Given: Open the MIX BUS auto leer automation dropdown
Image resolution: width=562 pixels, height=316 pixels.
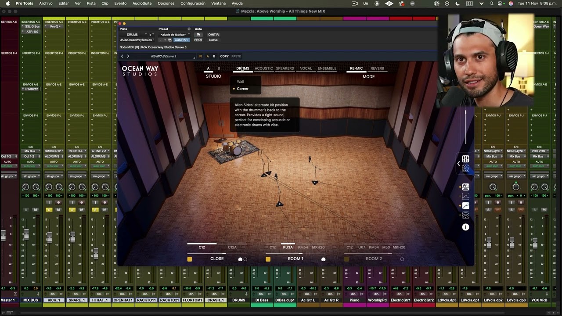Looking at the screenshot, I should pos(30,166).
